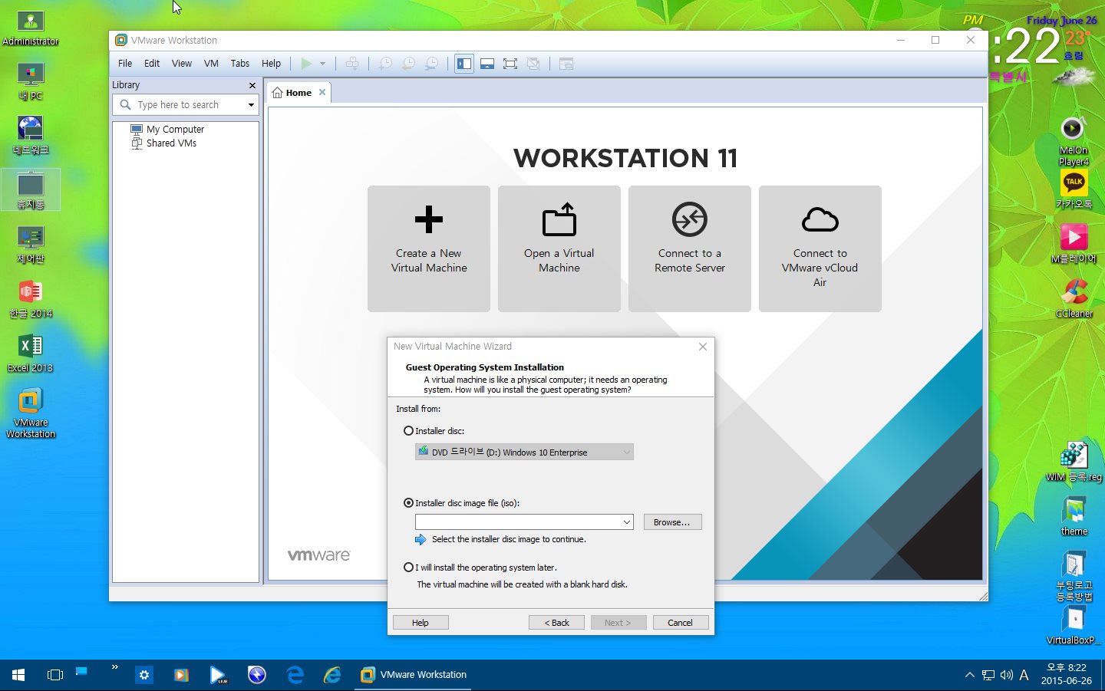Click the VMware Workstation taskbar button
This screenshot has height=691, width=1105.
(414, 675)
